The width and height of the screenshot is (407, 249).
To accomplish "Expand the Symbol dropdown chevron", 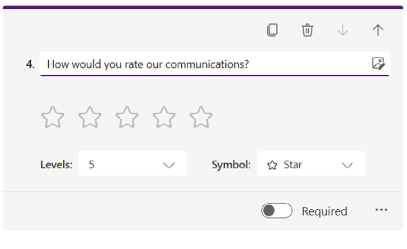I will pos(347,164).
